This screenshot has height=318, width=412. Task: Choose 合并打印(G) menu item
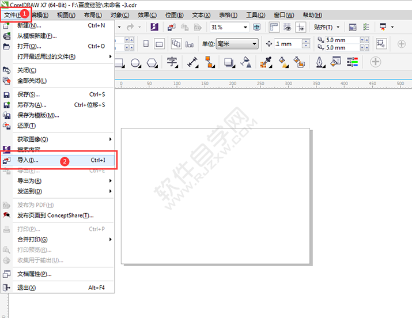tap(58, 239)
